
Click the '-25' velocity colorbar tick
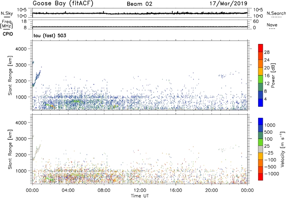pos(269,153)
